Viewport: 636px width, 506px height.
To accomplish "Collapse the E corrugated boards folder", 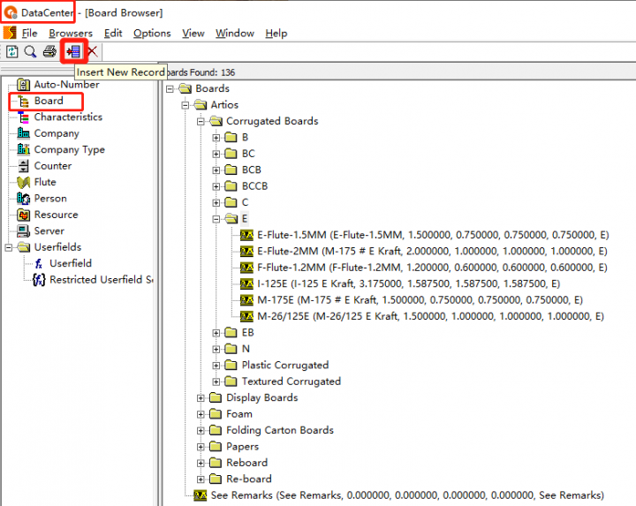I will [x=217, y=219].
